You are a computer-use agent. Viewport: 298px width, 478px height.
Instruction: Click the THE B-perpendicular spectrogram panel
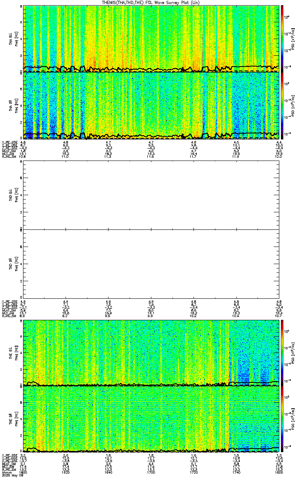(151, 353)
